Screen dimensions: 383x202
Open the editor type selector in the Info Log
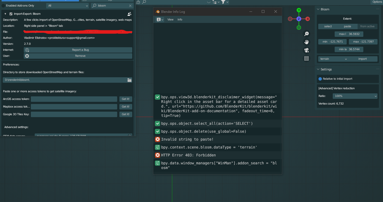pos(160,19)
